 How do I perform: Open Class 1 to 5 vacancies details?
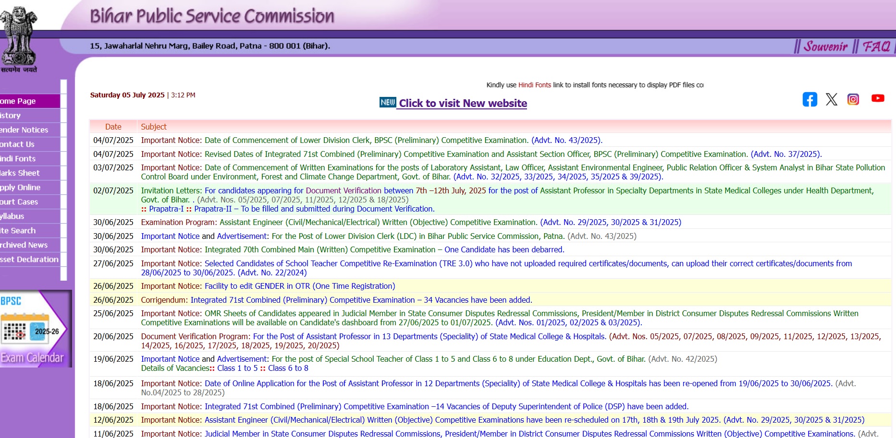[x=237, y=368]
